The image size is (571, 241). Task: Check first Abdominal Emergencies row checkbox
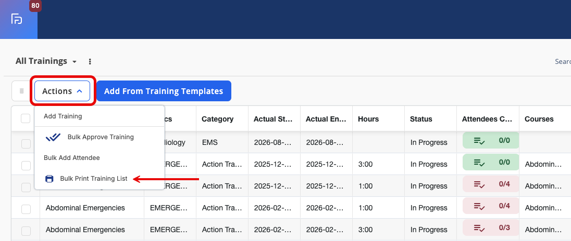click(x=26, y=209)
